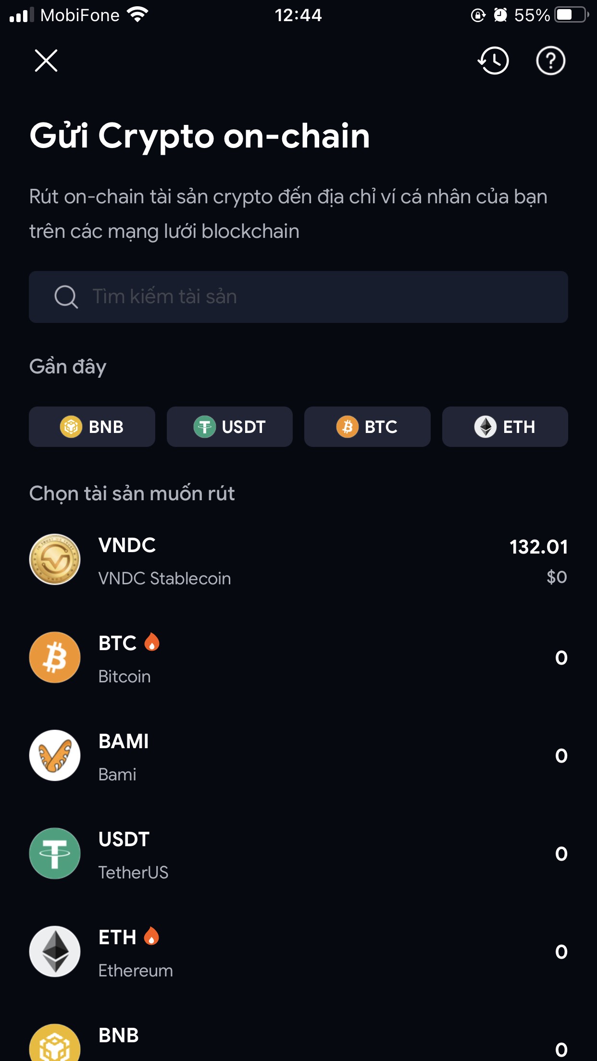Close the Gửi Crypto on-chain screen
Viewport: 597px width, 1061px height.
[46, 61]
